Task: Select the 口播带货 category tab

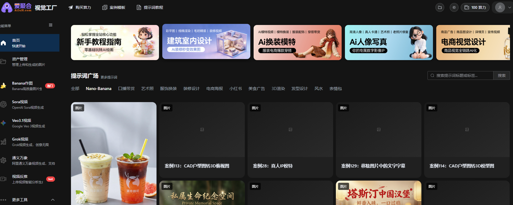Action: [126, 89]
